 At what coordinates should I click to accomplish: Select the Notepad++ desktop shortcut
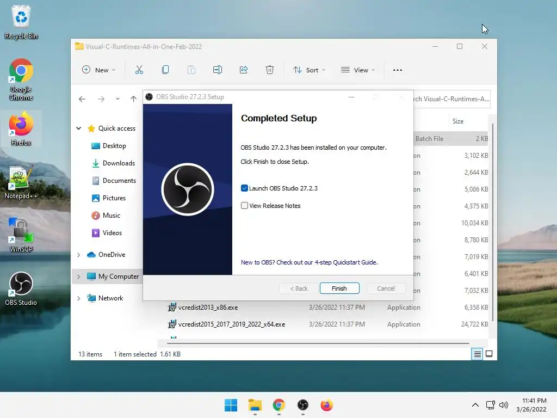[21, 182]
